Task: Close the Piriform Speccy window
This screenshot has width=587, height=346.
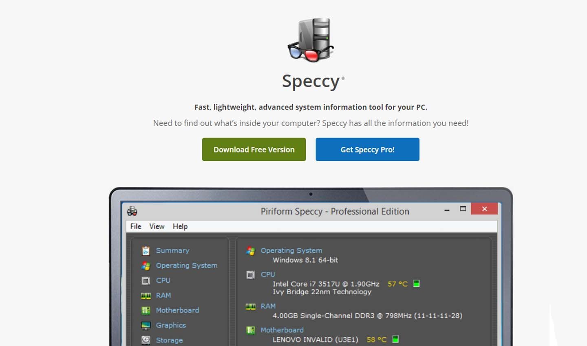Action: coord(484,209)
